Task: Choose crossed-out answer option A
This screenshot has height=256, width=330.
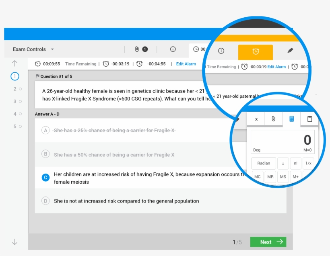Action: [46, 131]
